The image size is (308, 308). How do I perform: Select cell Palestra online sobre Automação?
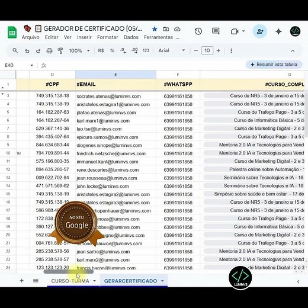click(252, 169)
